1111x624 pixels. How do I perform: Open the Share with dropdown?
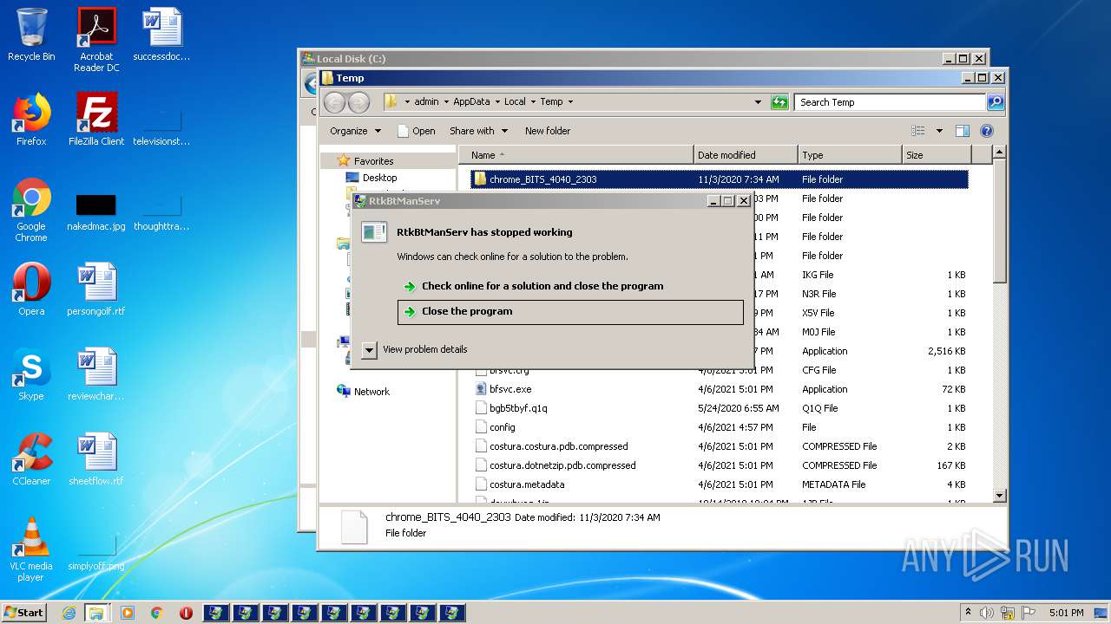click(478, 131)
